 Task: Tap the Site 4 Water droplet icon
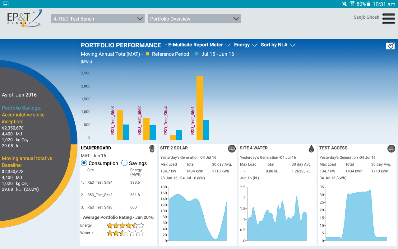pos(311,149)
